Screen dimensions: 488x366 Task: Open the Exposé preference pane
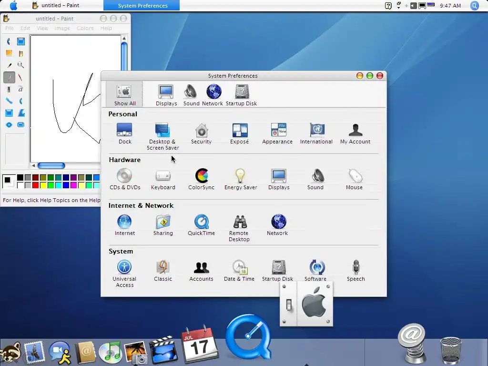click(240, 133)
